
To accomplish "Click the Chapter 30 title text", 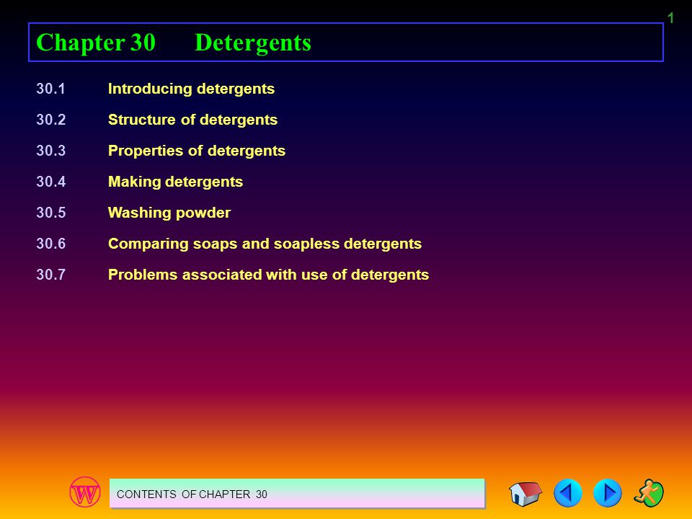I will 96,43.
